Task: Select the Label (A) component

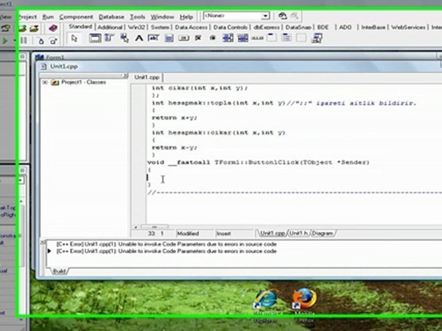Action: click(139, 38)
